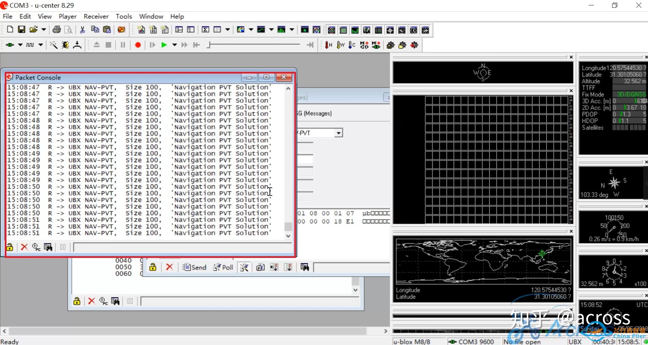
Task: Click the Autobauding magic wand icon
Action: (x=54, y=45)
